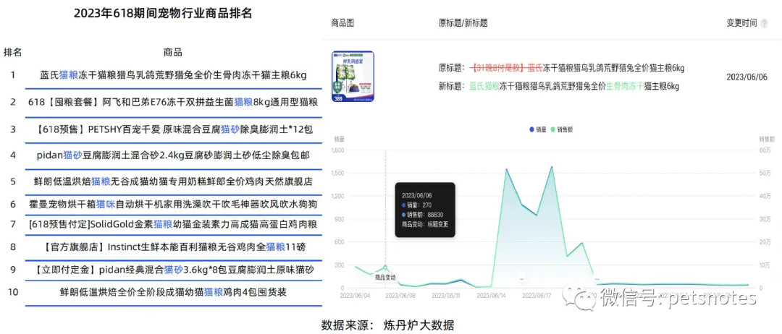Select the 商品图 column header
782x334 pixels.
tap(342, 23)
